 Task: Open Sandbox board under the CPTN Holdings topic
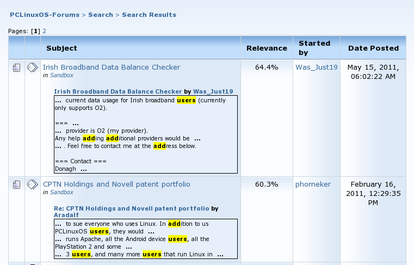coord(61,193)
